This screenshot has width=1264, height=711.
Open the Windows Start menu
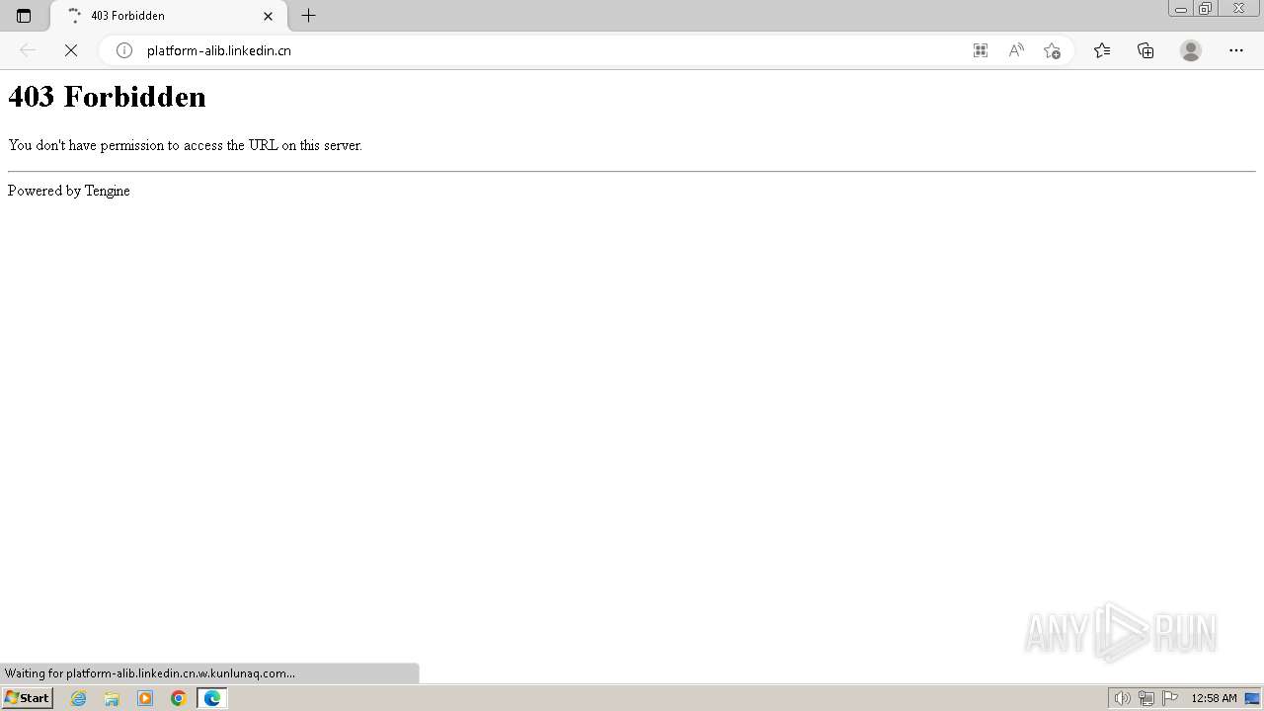pos(27,698)
